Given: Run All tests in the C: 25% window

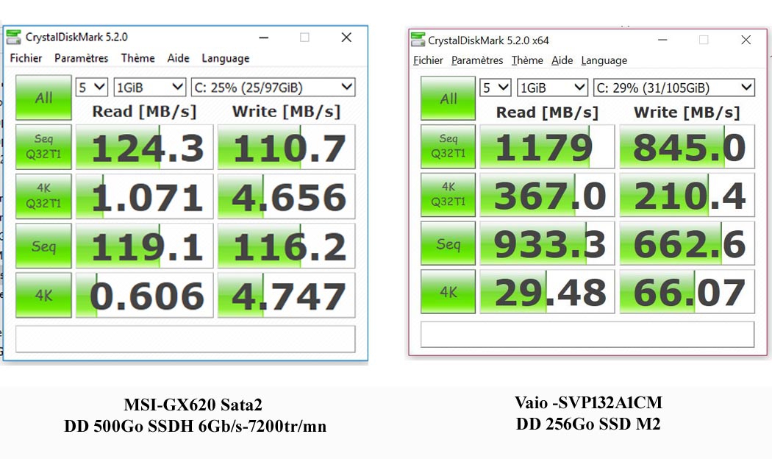Looking at the screenshot, I should (43, 98).
